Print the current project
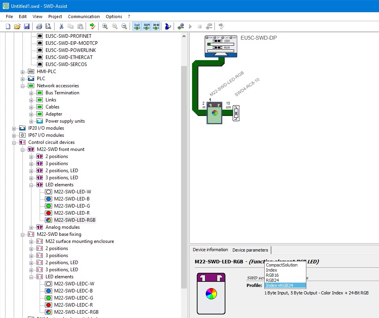Screen dimensions: 379x318 click(x=39, y=26)
